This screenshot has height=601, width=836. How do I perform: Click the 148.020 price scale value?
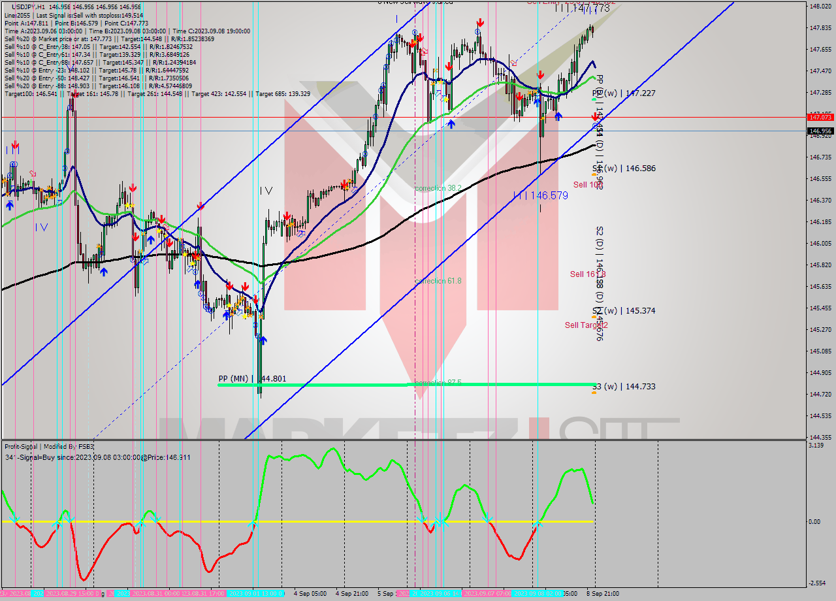tap(820, 7)
